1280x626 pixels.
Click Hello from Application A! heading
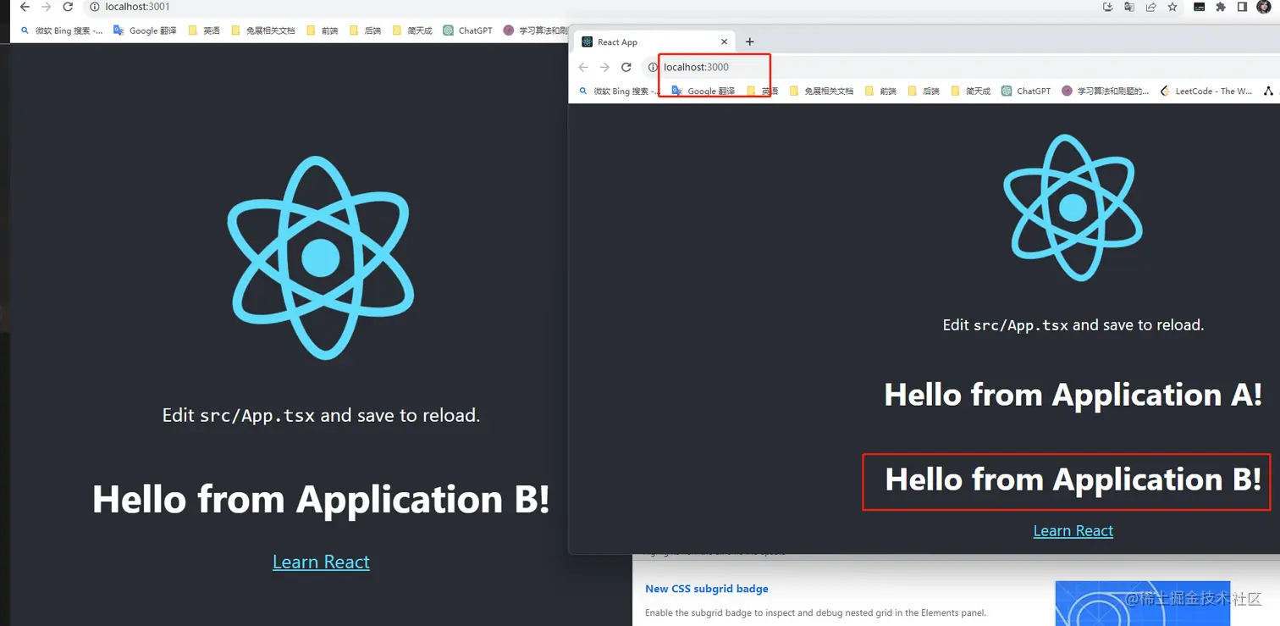[1073, 395]
